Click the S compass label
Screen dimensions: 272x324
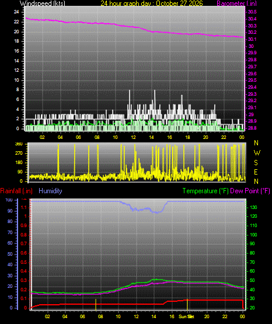tap(256, 163)
